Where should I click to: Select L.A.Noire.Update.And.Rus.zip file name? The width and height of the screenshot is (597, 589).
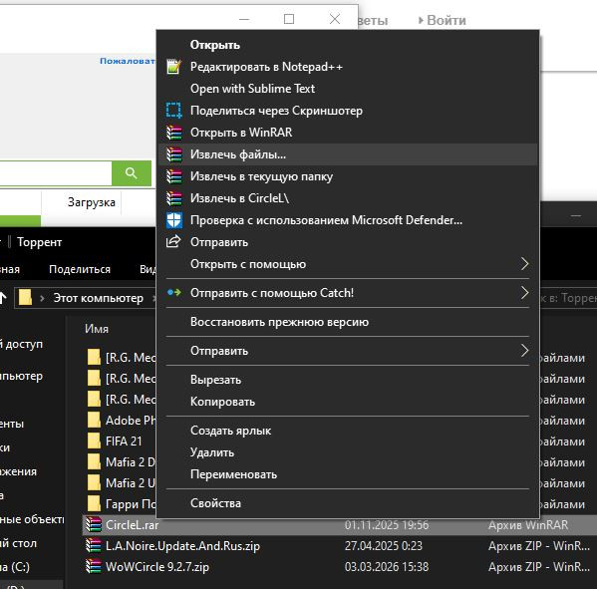coord(182,545)
